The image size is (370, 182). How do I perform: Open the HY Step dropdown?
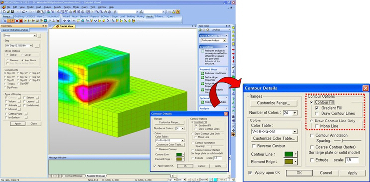(31, 46)
